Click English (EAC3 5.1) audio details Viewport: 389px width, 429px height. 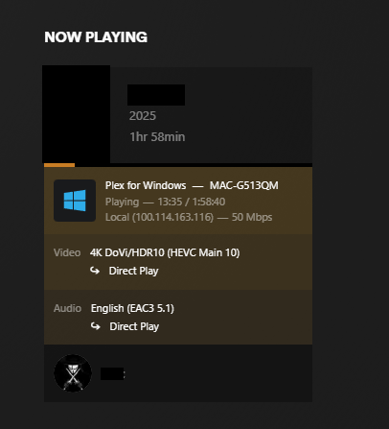(132, 308)
